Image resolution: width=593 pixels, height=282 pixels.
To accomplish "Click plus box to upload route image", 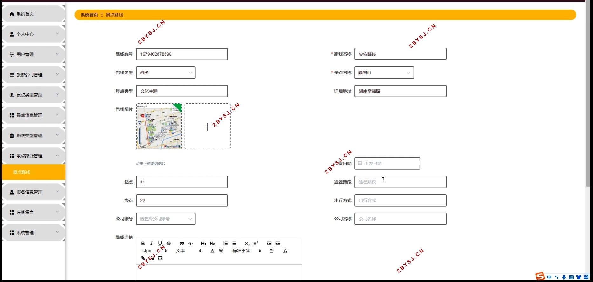I will click(x=207, y=126).
